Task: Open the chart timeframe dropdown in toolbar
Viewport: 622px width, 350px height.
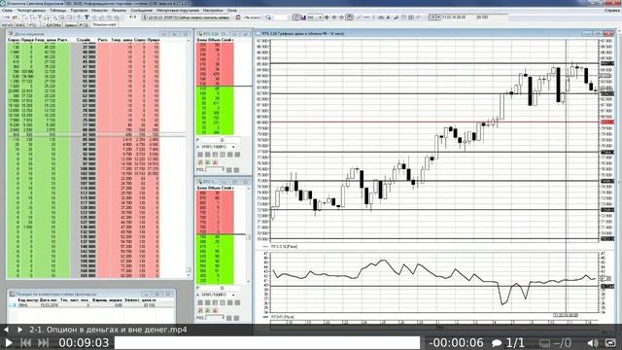Action: [315, 17]
